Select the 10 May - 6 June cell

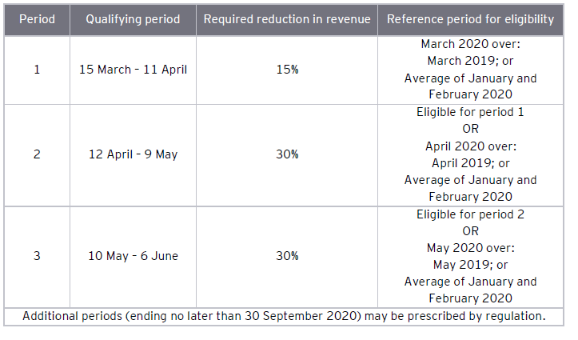[x=133, y=256]
